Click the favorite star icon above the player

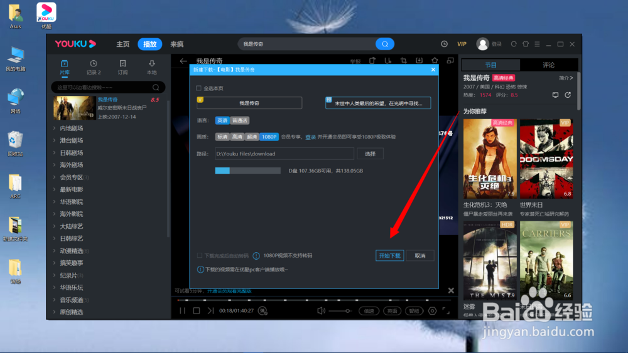[x=435, y=60]
